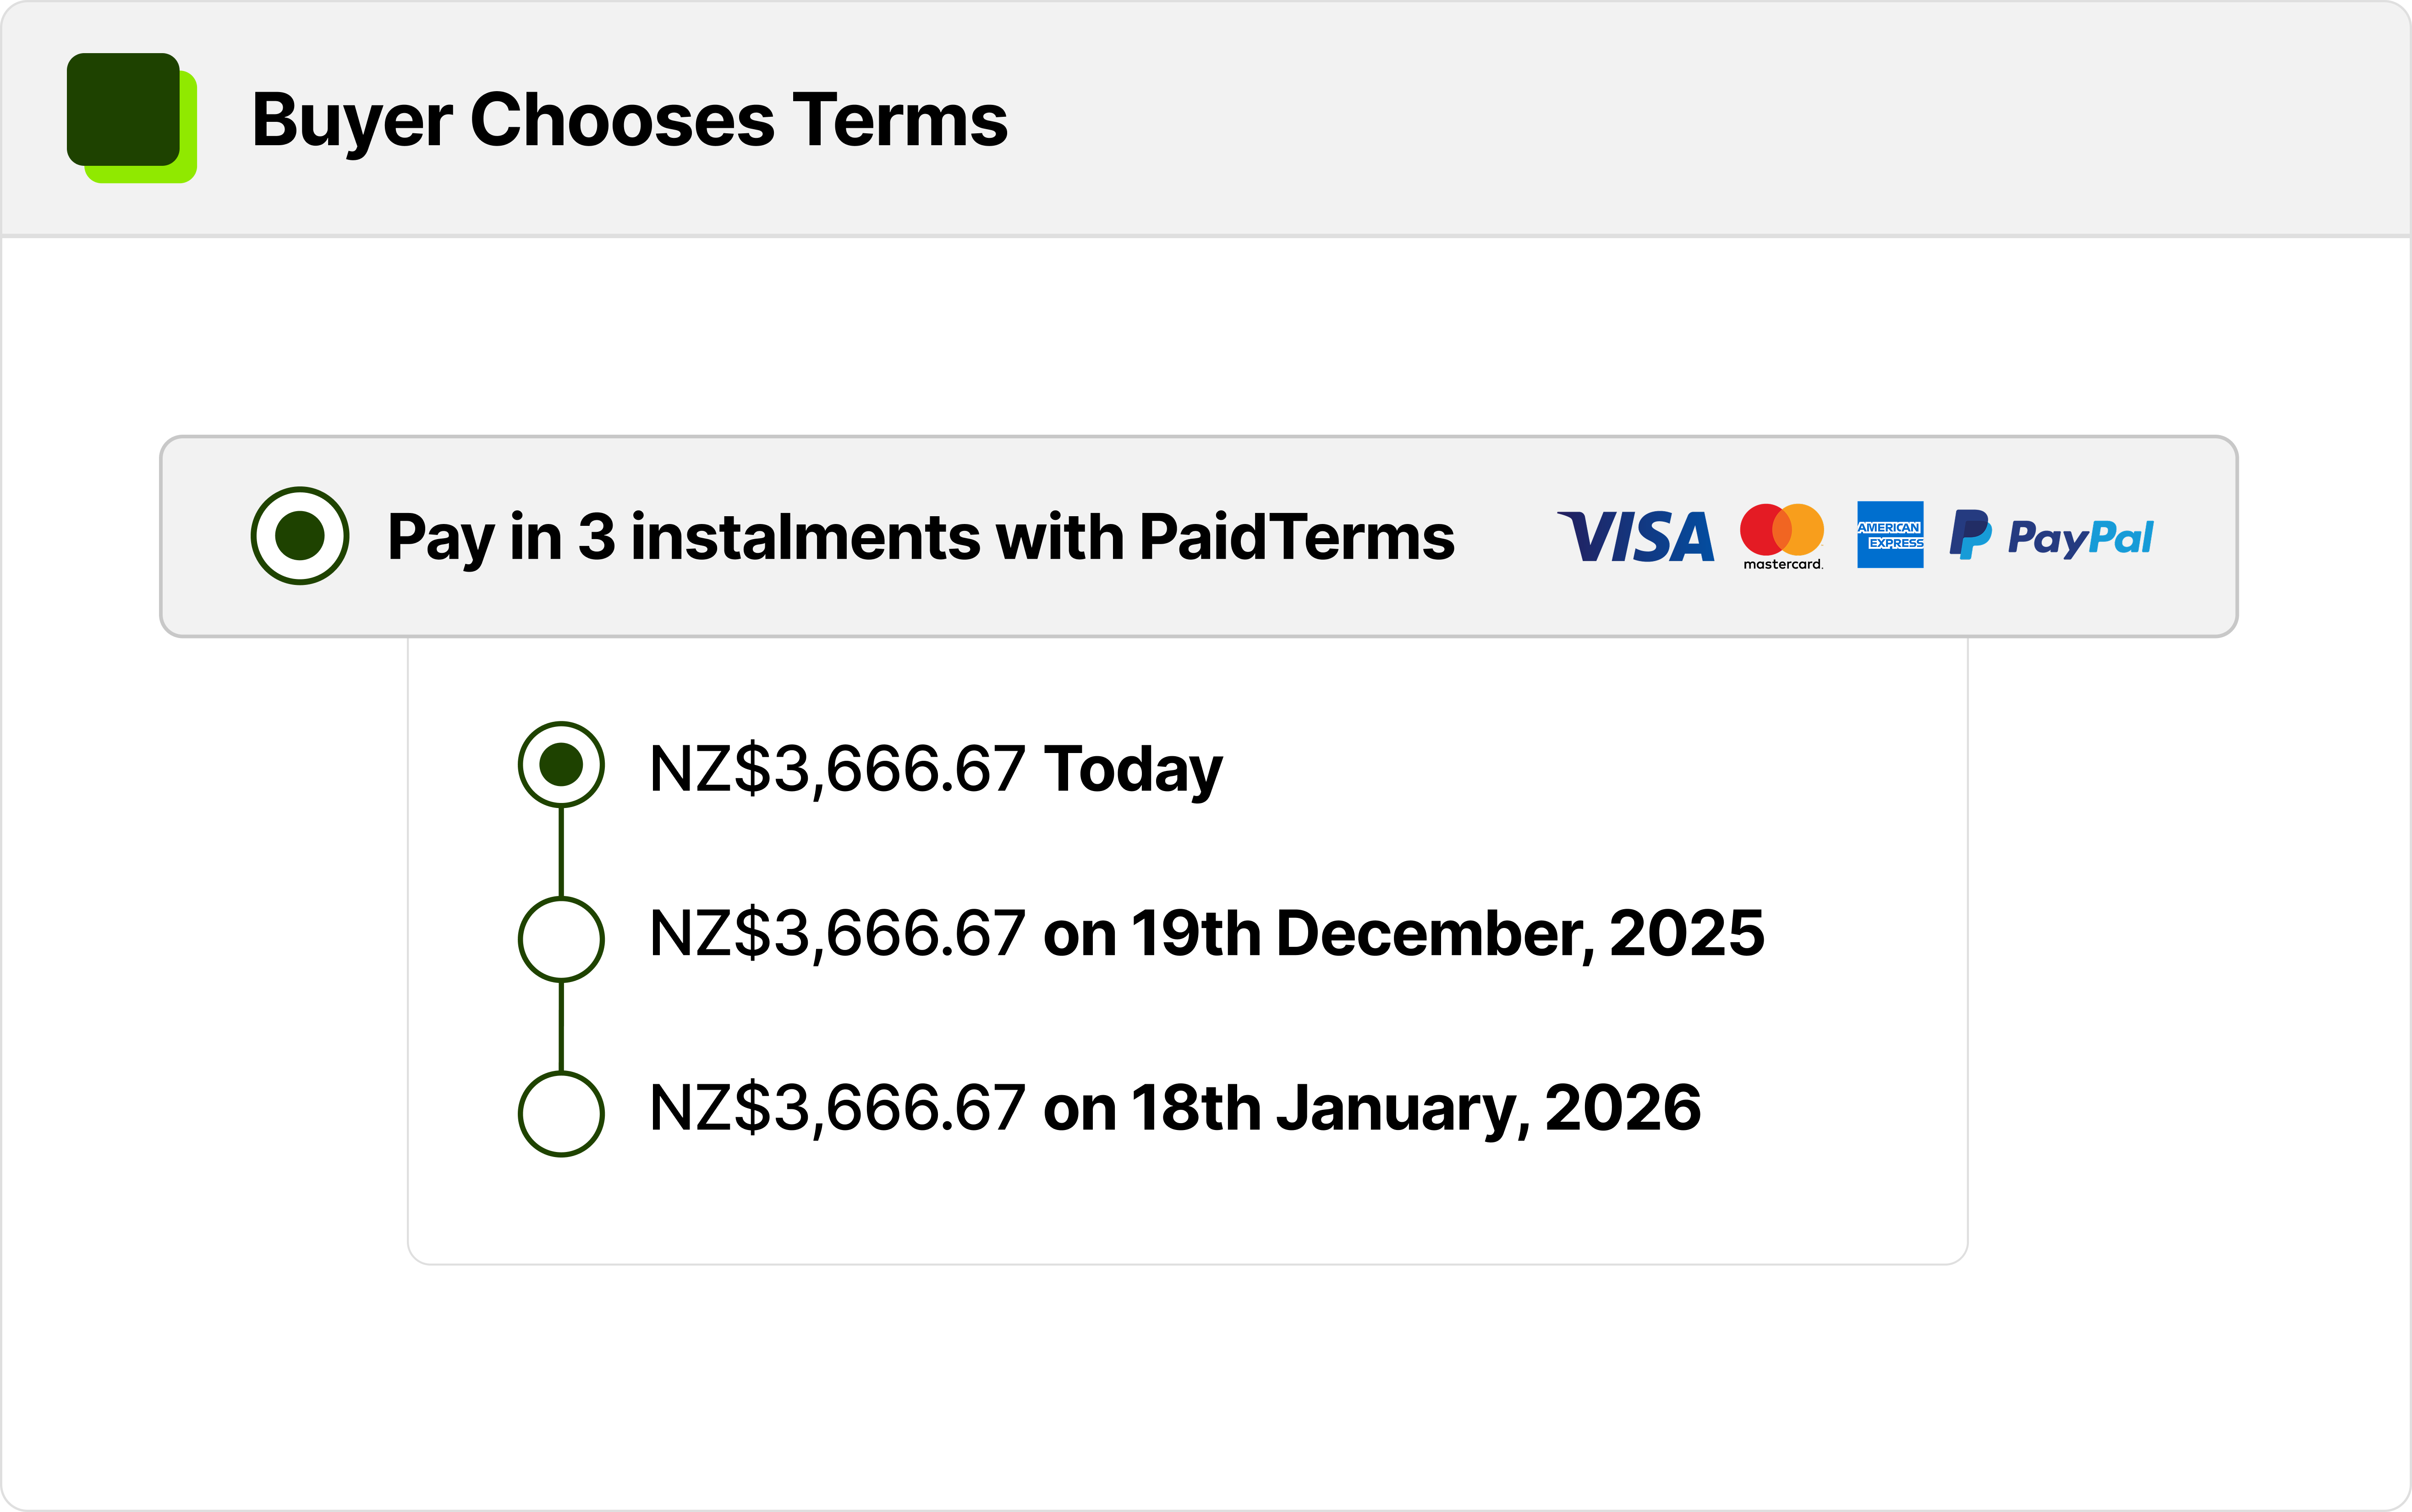Click the NZ$3,666.67 amount for January
2412x1512 pixels.
(x=837, y=1108)
